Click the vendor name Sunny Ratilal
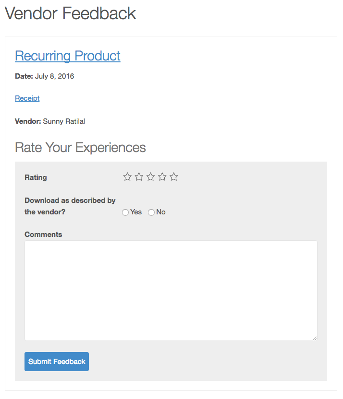Image resolution: width=343 pixels, height=399 pixels. [x=64, y=121]
